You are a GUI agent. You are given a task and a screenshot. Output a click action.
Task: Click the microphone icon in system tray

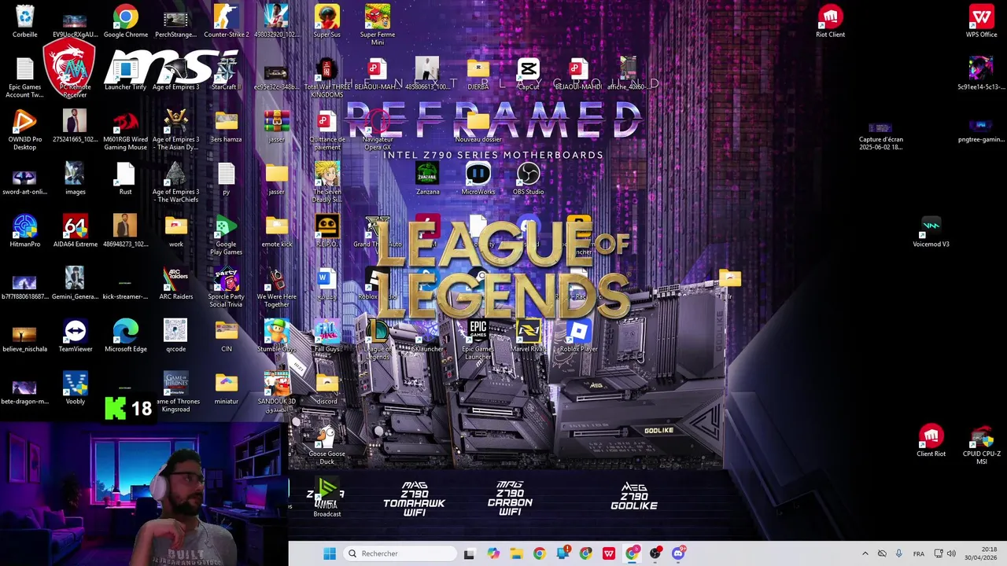(898, 553)
